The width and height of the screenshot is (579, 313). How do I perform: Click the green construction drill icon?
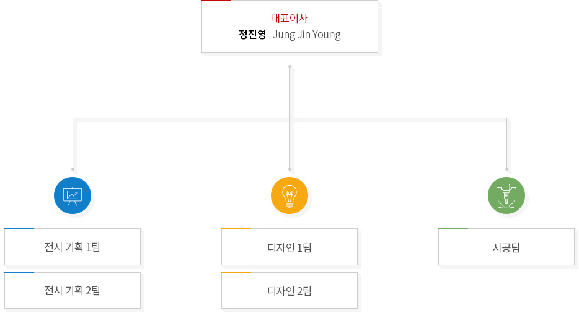pos(506,195)
